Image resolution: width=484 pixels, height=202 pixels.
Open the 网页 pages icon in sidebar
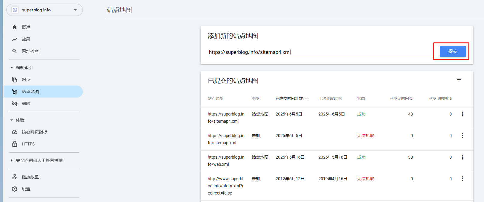(15, 80)
